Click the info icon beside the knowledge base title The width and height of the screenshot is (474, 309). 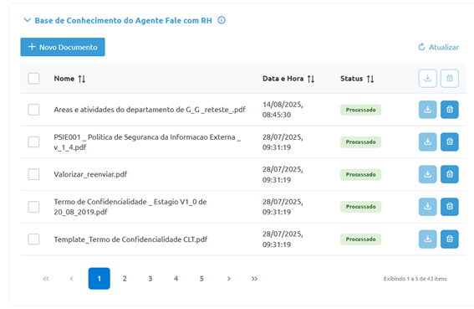click(222, 20)
